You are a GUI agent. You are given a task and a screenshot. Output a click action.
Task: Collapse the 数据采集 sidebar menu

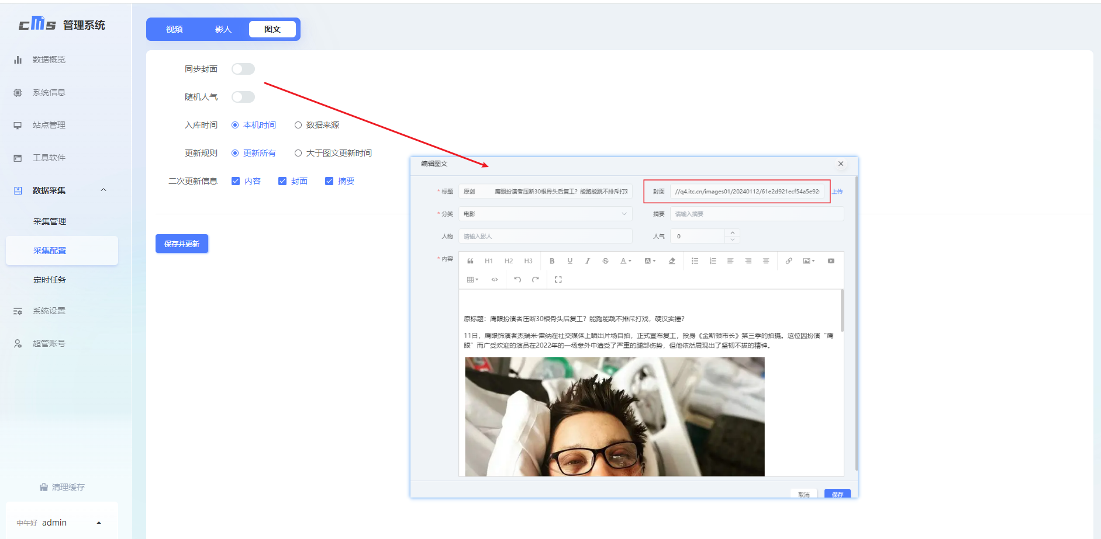click(103, 190)
